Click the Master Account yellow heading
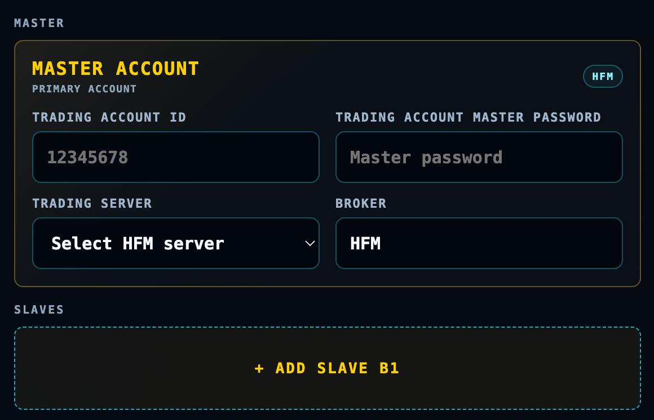Image resolution: width=654 pixels, height=420 pixels. pyautogui.click(x=116, y=69)
